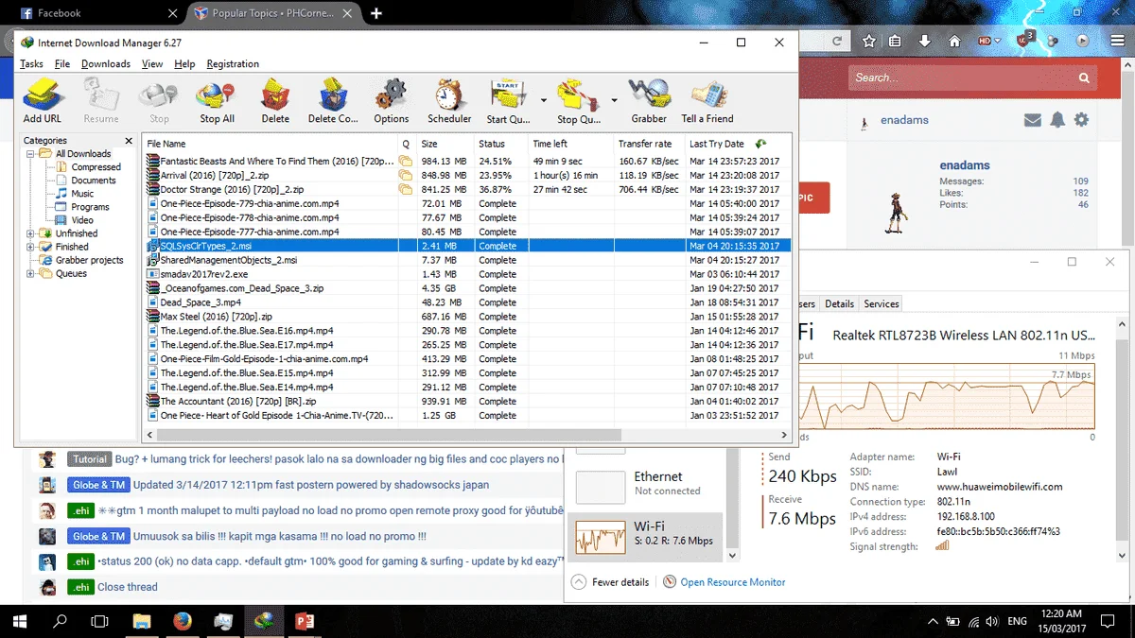This screenshot has height=638, width=1135.
Task: Select the Video category
Action: (82, 220)
